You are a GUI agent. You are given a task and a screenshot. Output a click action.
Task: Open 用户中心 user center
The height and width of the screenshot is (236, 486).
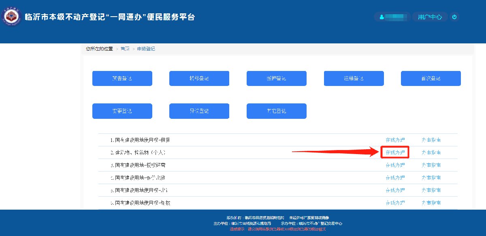(x=430, y=17)
